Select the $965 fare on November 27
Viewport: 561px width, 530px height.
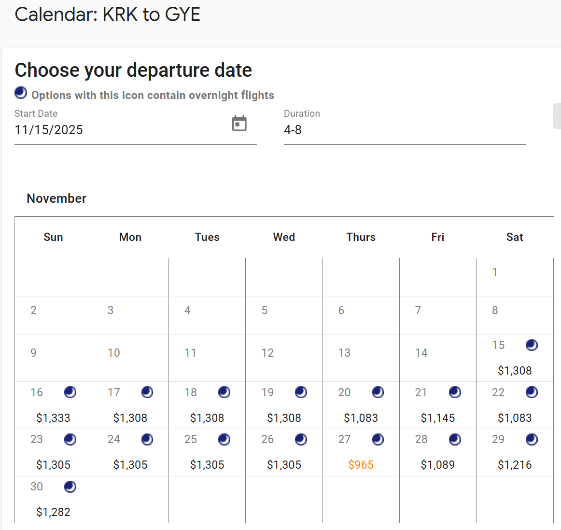point(361,464)
